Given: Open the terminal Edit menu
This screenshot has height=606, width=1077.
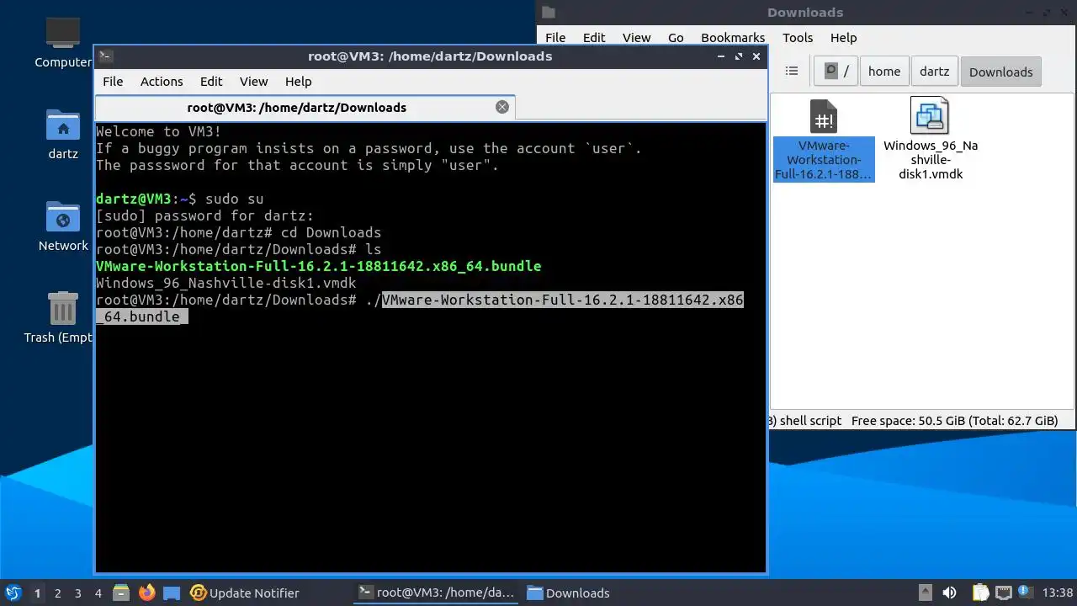Looking at the screenshot, I should point(211,82).
